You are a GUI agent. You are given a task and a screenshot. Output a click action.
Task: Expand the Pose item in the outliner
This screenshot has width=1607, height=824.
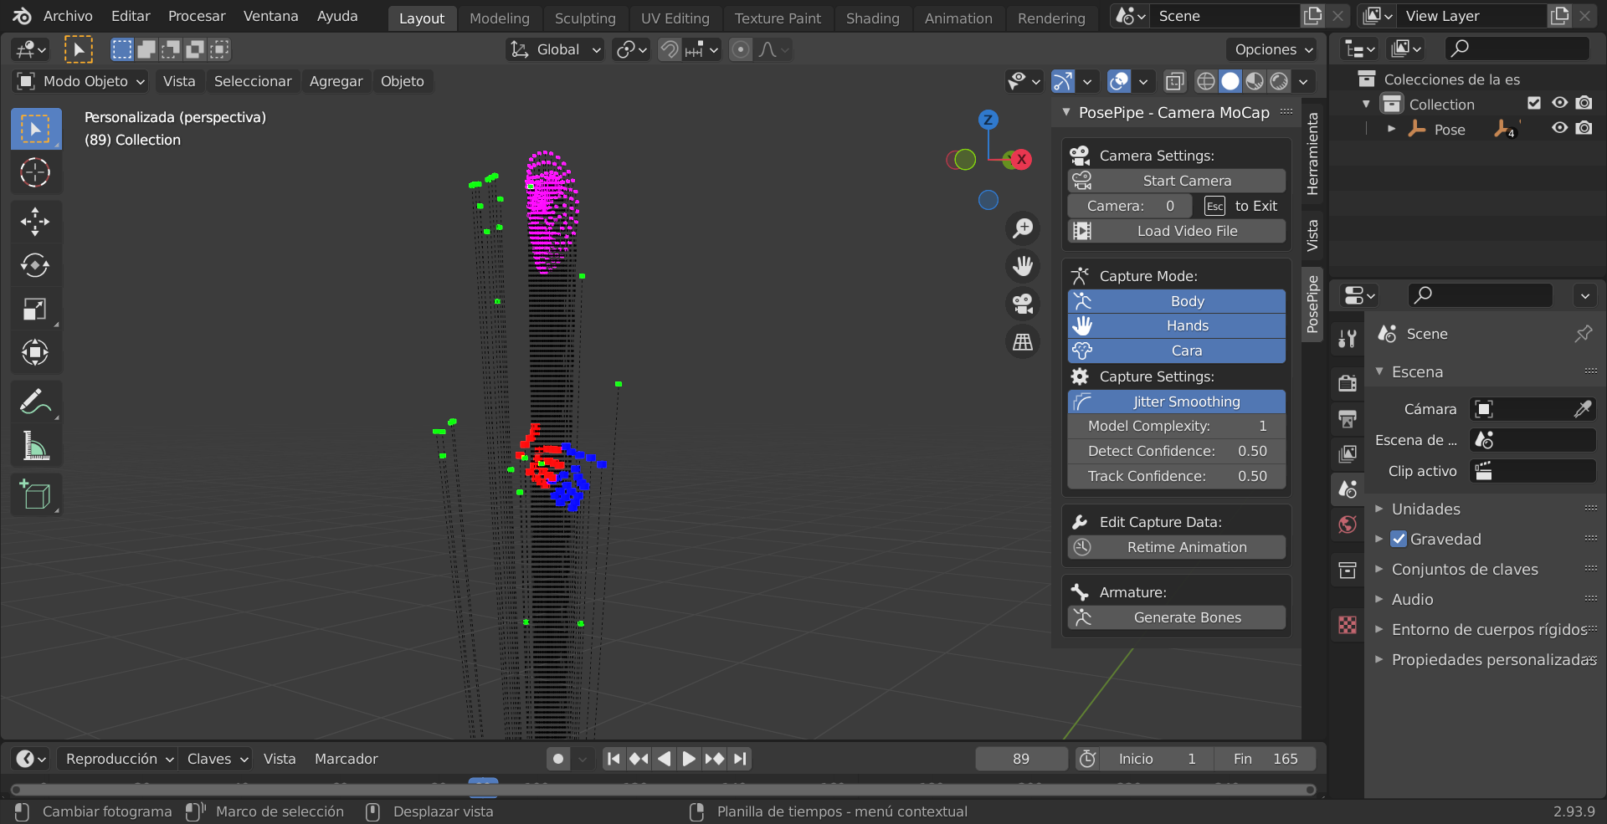point(1391,129)
